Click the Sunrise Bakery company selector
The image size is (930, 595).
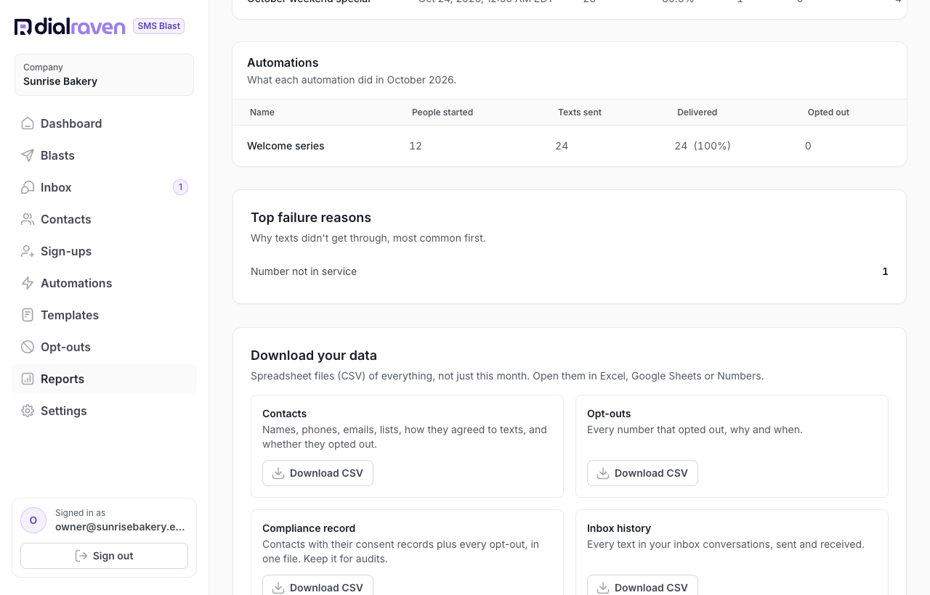pos(104,75)
